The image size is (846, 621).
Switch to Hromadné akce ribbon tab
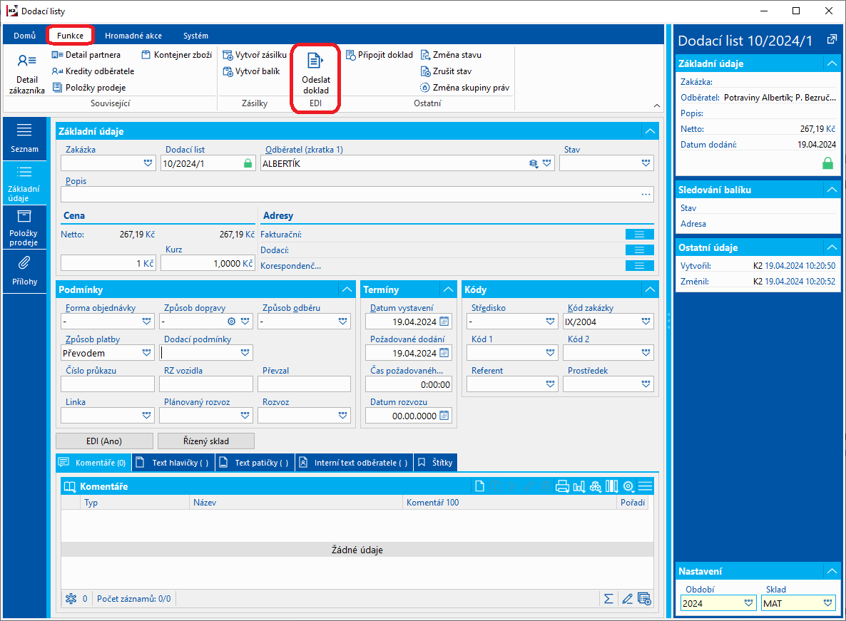tap(133, 36)
